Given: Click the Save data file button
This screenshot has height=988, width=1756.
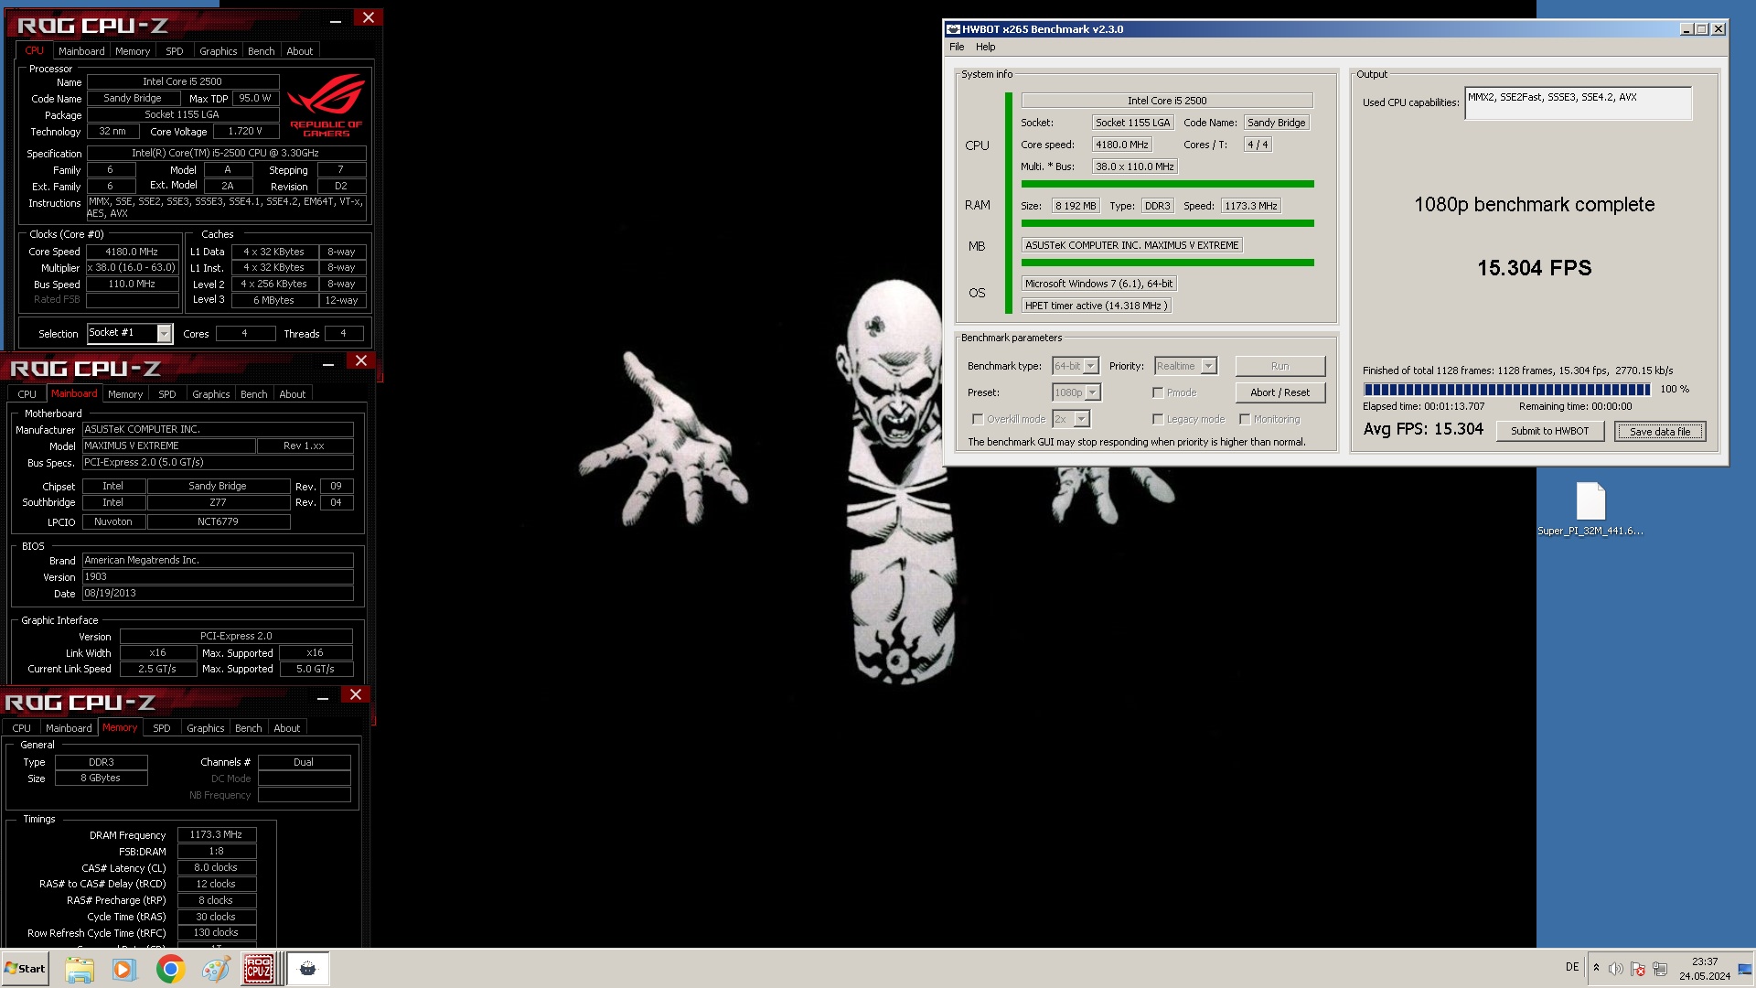Looking at the screenshot, I should (x=1659, y=431).
